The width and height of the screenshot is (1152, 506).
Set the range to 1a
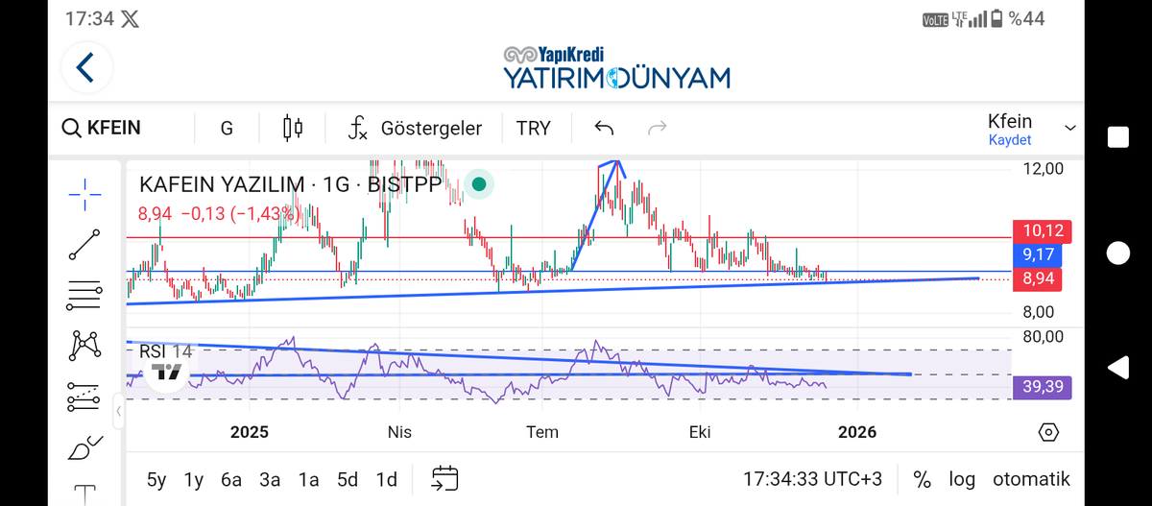pyautogui.click(x=308, y=479)
